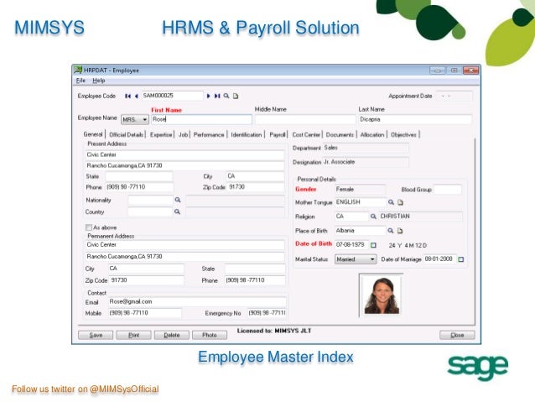Viewport: 535px width, 402px height.
Task: Click the Present Address Zip Code field
Action: 256,187
